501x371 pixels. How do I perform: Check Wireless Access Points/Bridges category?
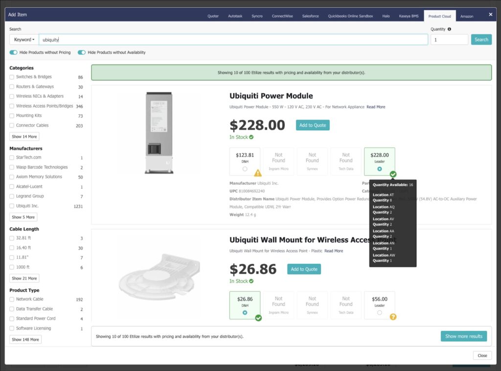[12, 106]
